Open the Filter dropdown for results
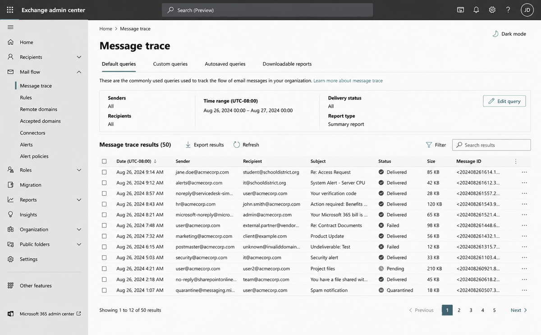Screen dimensions: 541x335 click(x=436, y=145)
